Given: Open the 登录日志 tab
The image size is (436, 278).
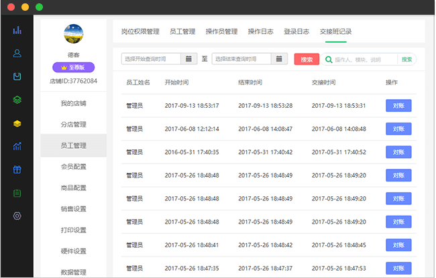Looking at the screenshot, I should (296, 31).
